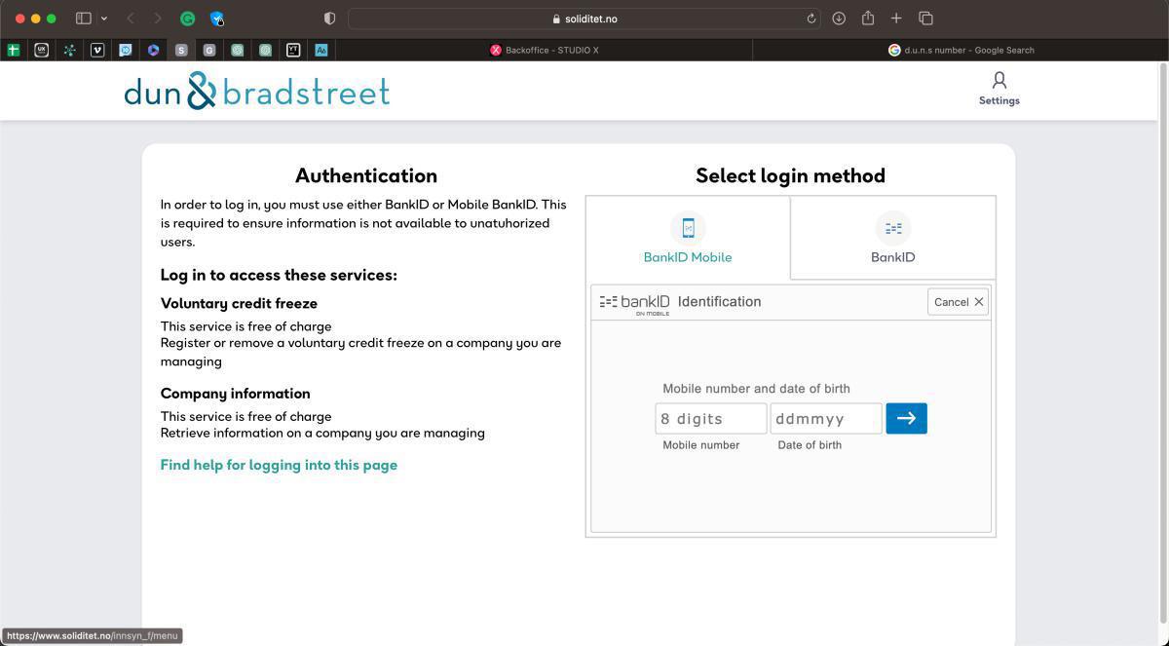
Task: Click the Grammarly extension icon
Action: click(188, 19)
